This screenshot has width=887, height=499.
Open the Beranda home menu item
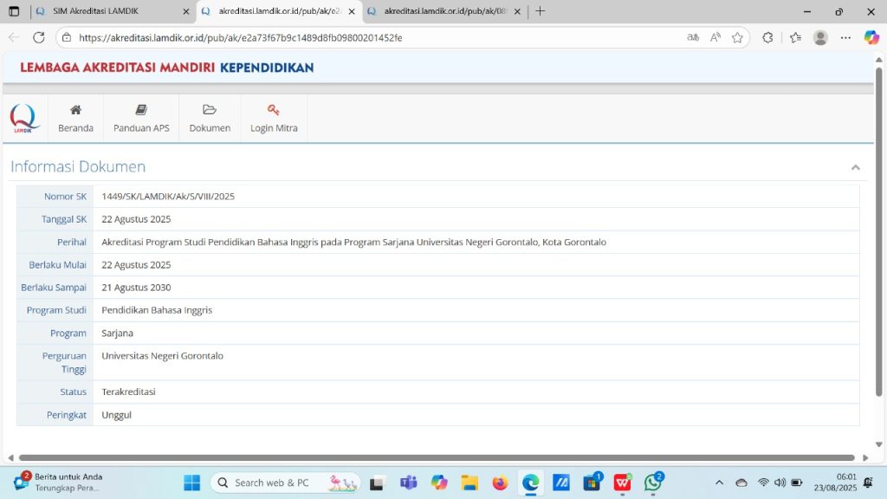tap(75, 118)
